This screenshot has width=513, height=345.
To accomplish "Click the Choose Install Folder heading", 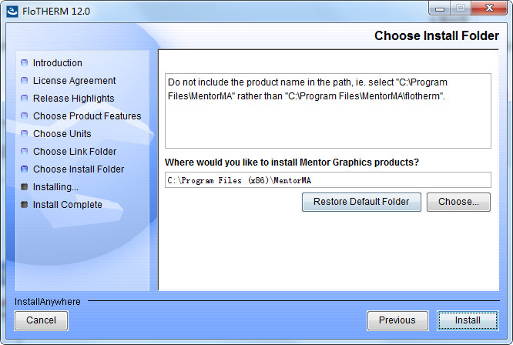I will pos(435,36).
